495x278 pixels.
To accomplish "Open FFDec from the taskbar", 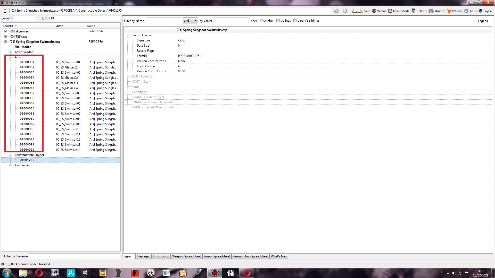I will (151, 273).
